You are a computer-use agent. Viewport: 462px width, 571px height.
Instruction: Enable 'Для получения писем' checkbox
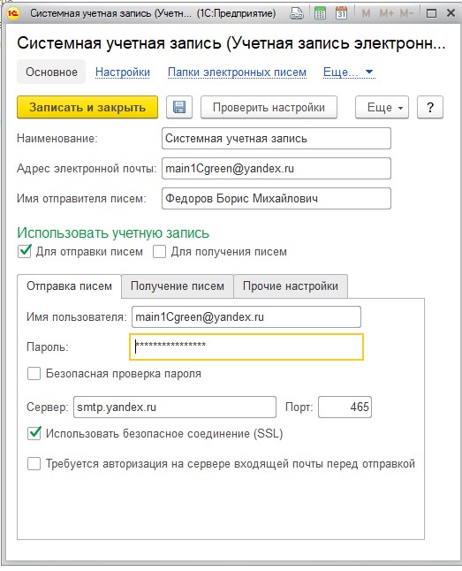pos(160,252)
